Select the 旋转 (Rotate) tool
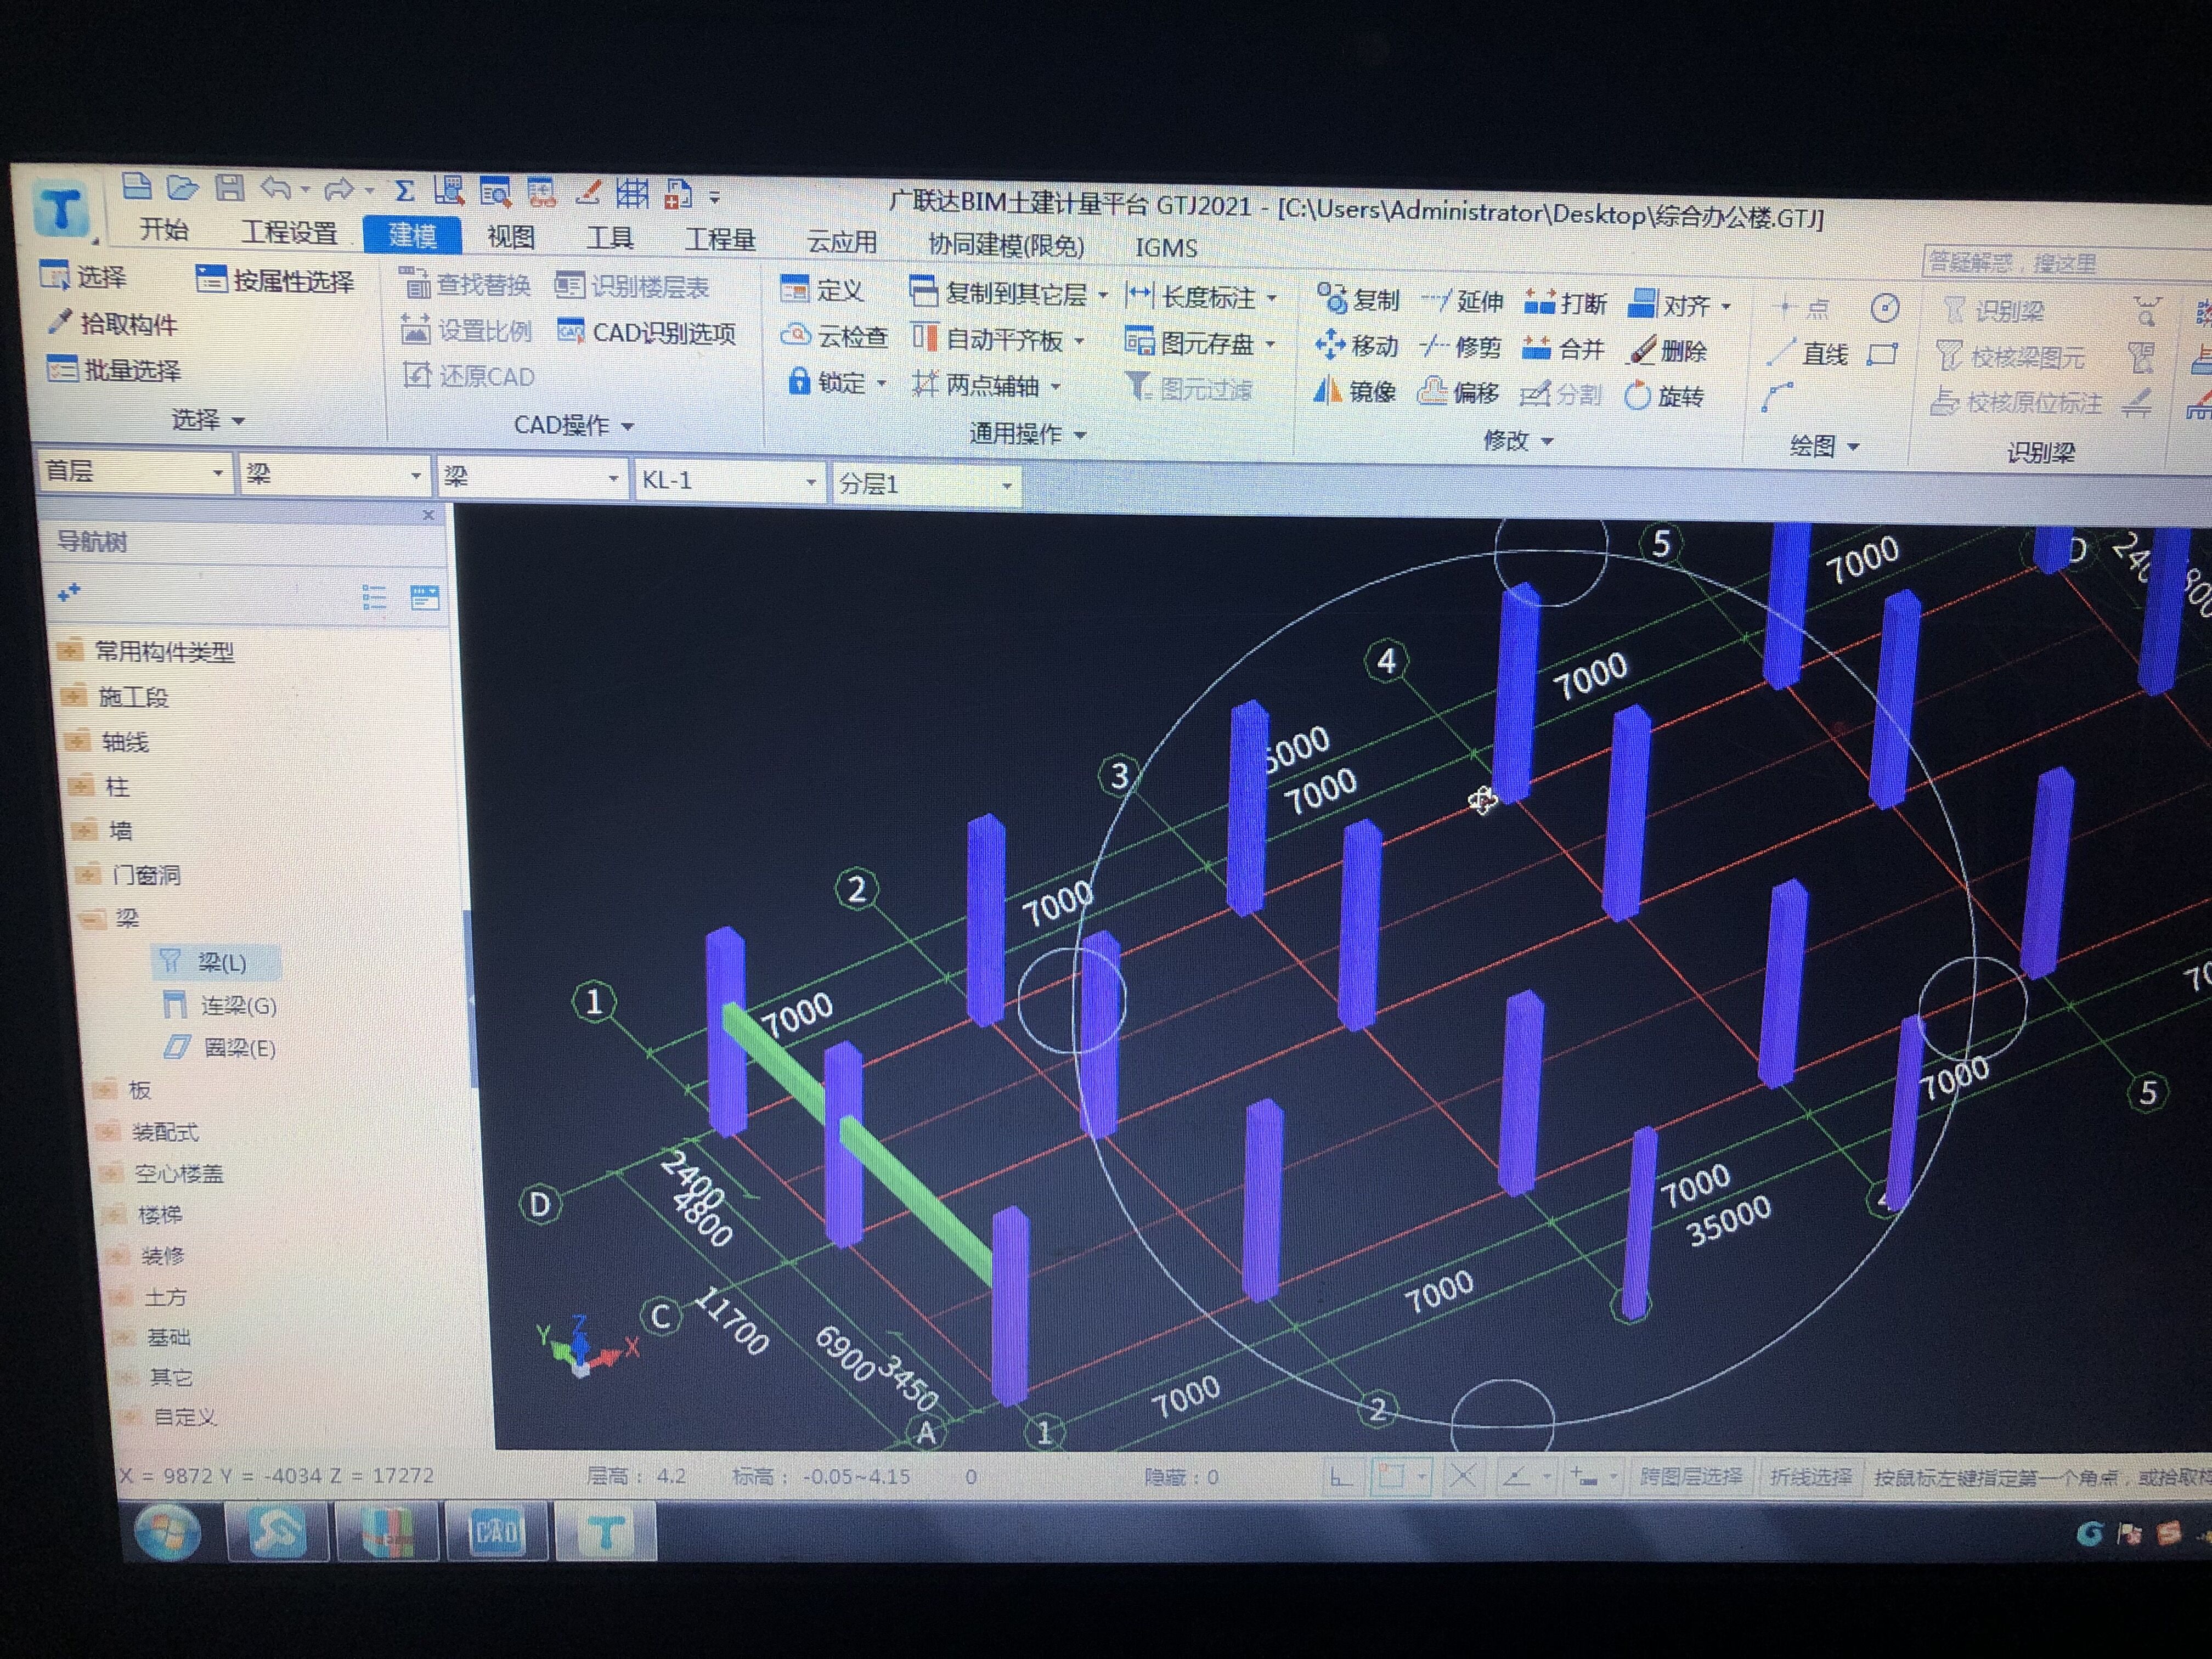 click(x=1665, y=397)
